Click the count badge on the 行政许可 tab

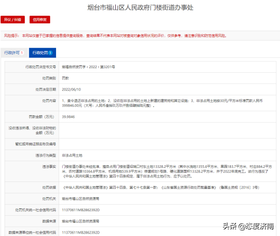click(22, 53)
